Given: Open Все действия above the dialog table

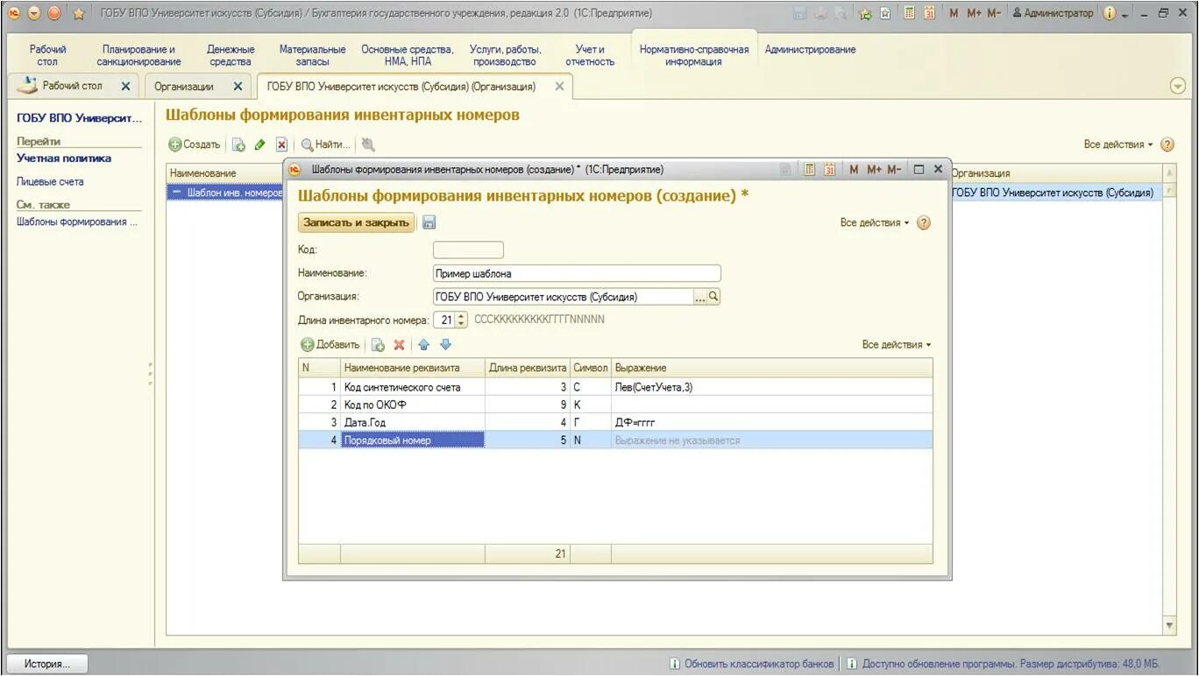Looking at the screenshot, I should (897, 345).
